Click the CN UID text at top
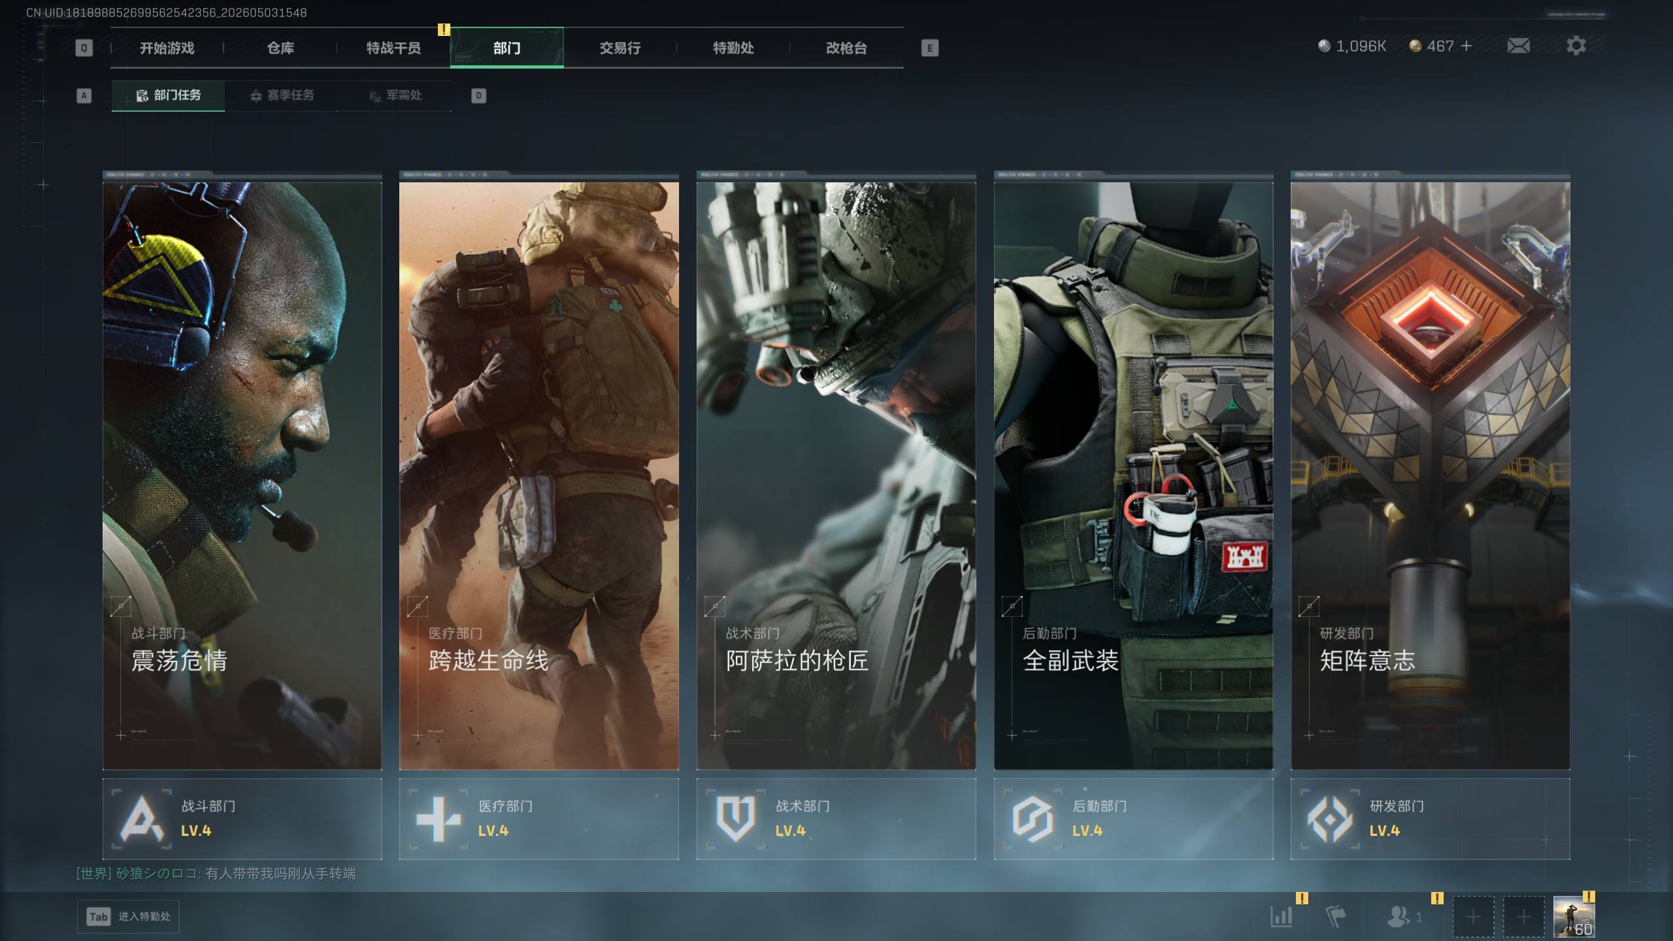 (x=167, y=12)
